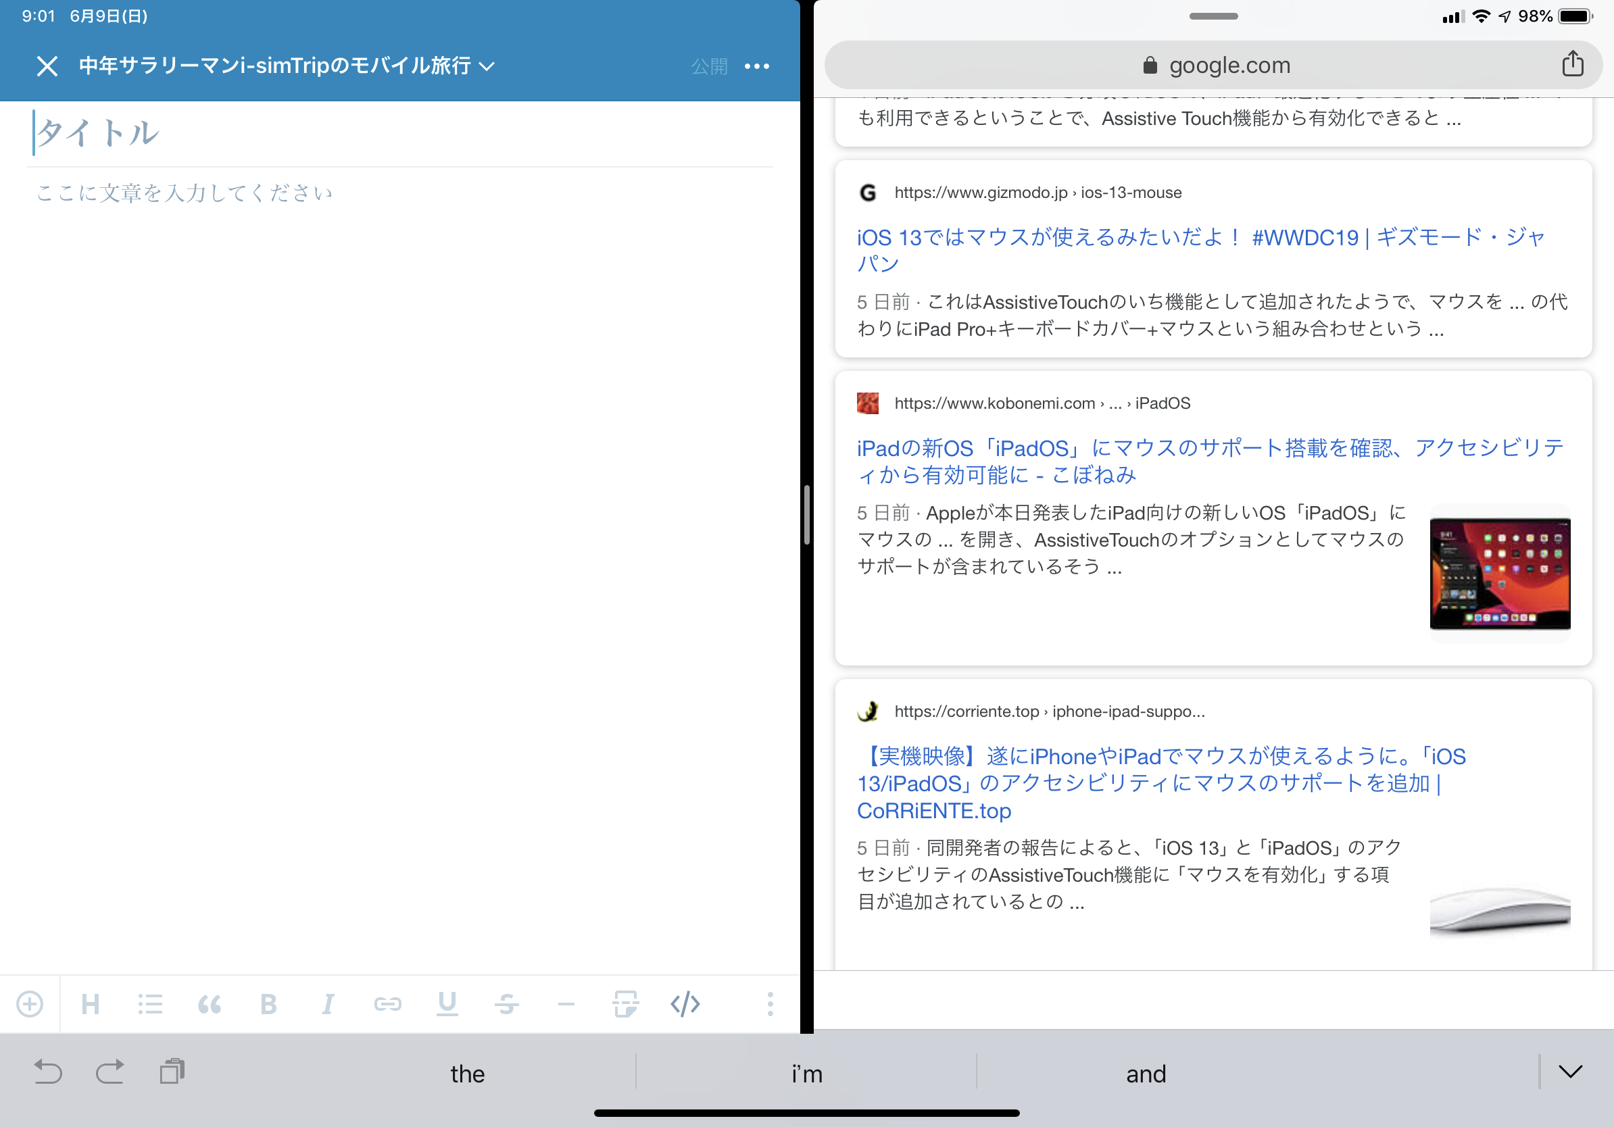Tap the Assistive Touch snippet in top result
This screenshot has height=1127, width=1614.
pyautogui.click(x=1160, y=118)
